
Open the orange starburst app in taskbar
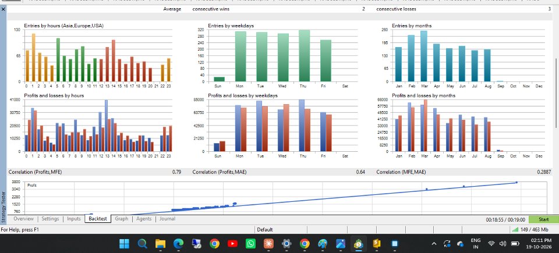pyautogui.click(x=268, y=244)
